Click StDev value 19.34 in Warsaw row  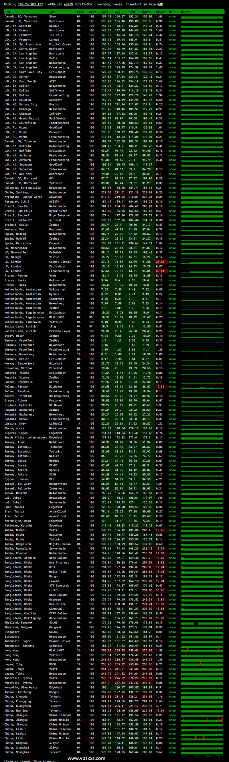click(x=160, y=387)
